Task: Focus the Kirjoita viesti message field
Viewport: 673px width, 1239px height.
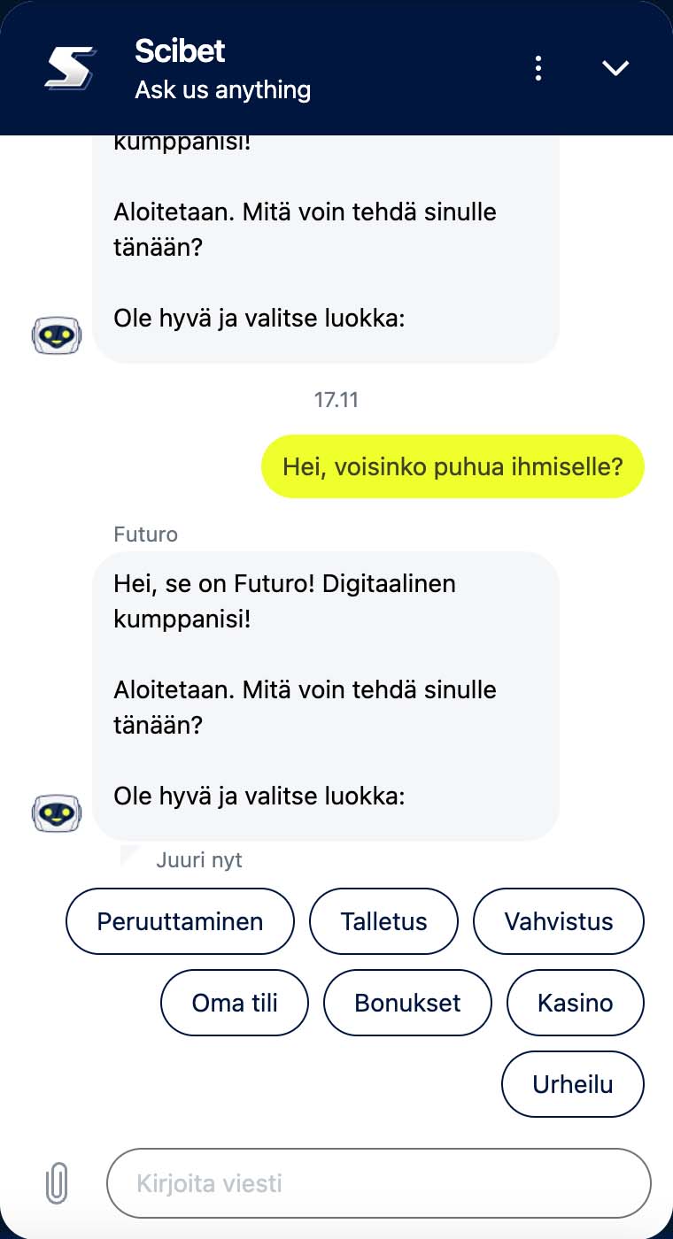Action: (x=379, y=1183)
